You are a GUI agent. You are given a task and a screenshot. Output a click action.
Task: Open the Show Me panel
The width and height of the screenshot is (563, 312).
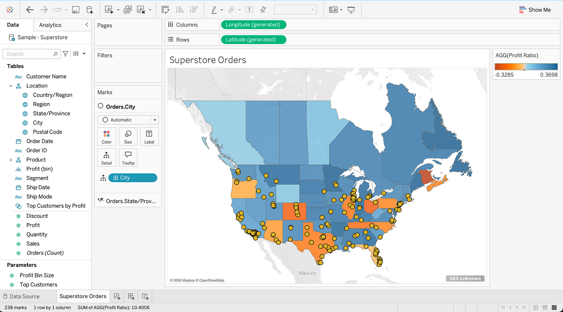[535, 10]
